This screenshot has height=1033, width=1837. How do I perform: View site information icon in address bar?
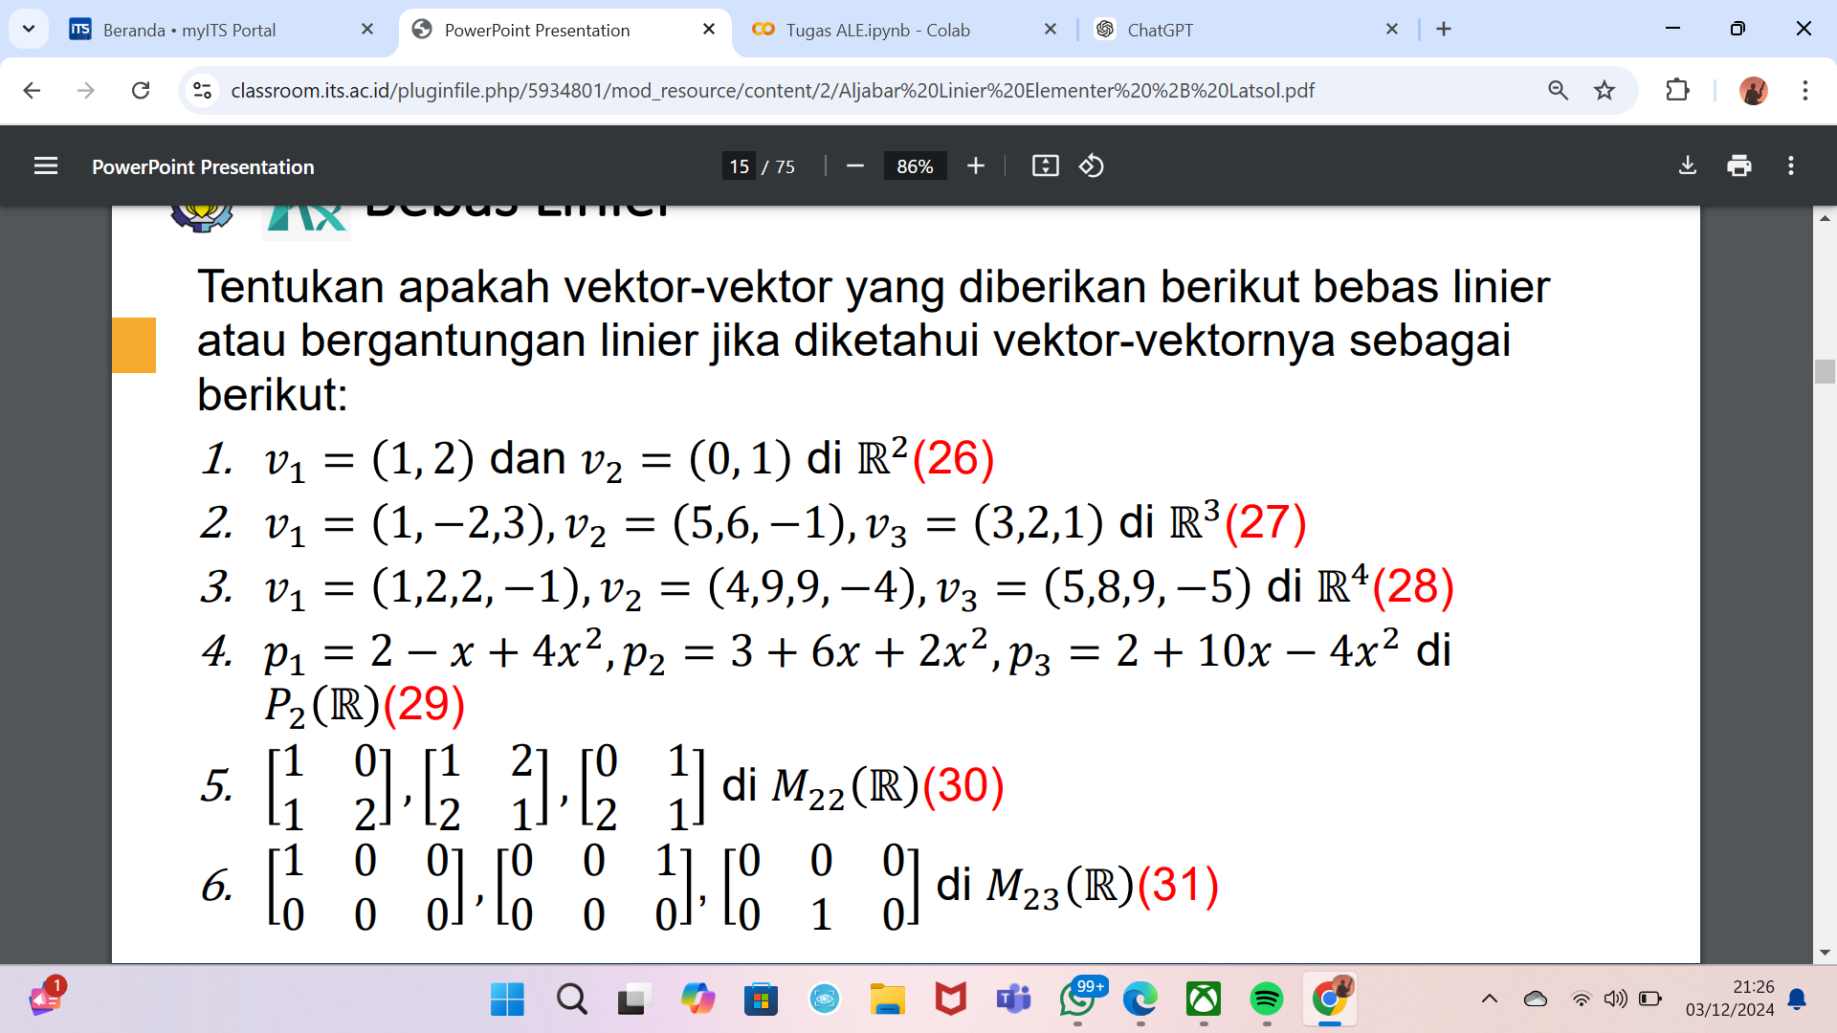pos(202,90)
